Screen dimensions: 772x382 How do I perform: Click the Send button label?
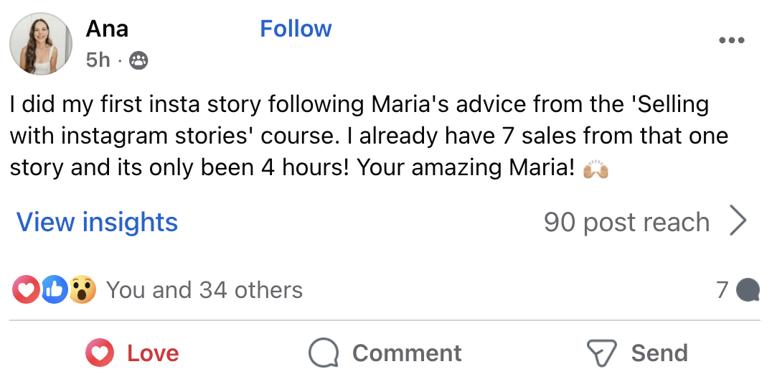[659, 353]
